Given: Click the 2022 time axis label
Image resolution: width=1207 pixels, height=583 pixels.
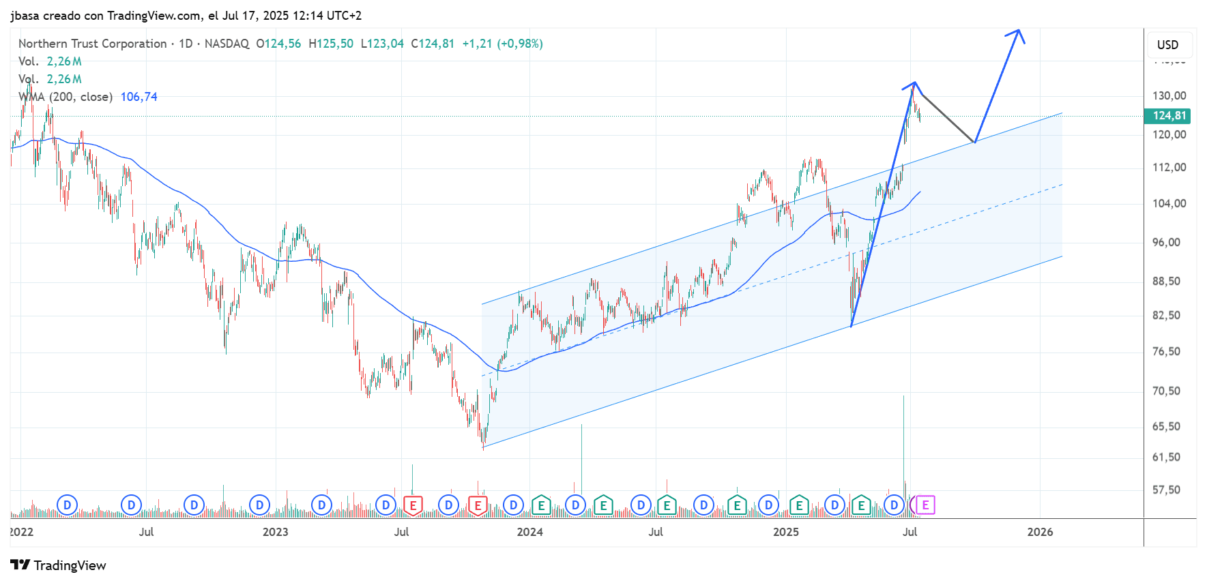Looking at the screenshot, I should [x=22, y=532].
